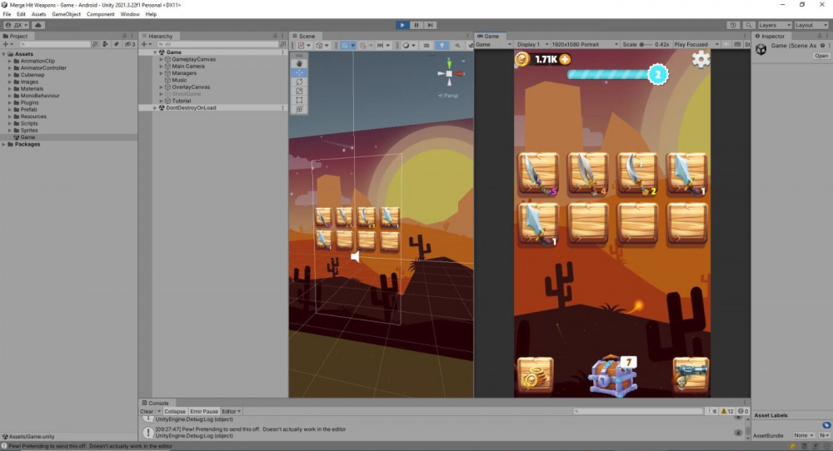Open the Component menu
The height and width of the screenshot is (451, 833).
(101, 14)
